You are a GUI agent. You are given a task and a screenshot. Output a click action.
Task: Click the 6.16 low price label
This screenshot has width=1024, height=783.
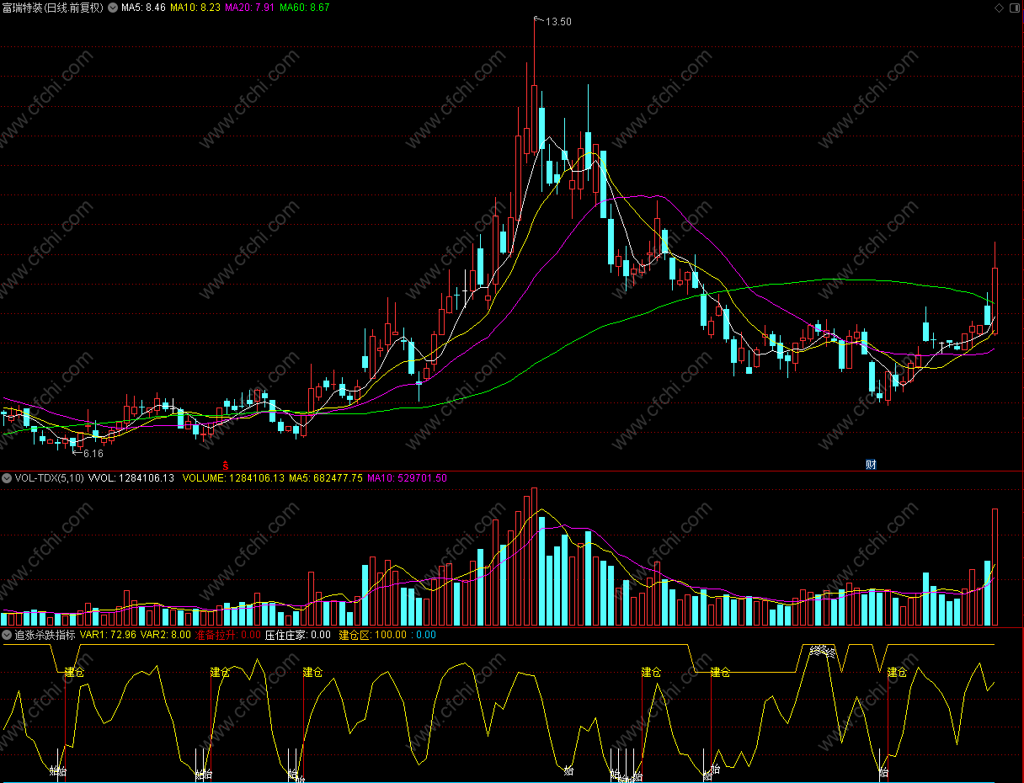[93, 454]
